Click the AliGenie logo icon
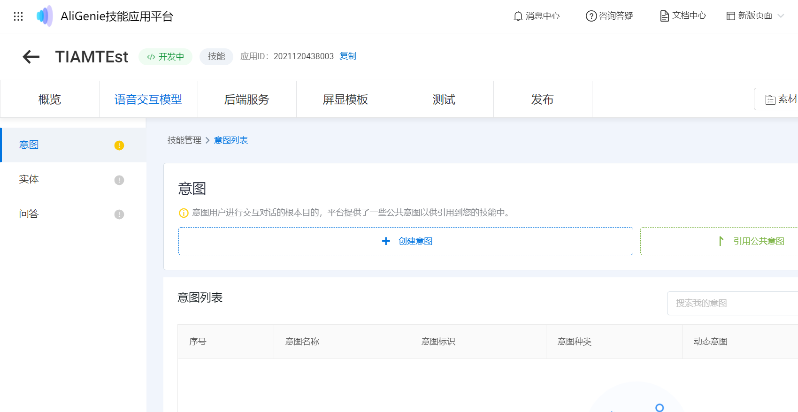This screenshot has height=412, width=798. (x=45, y=16)
